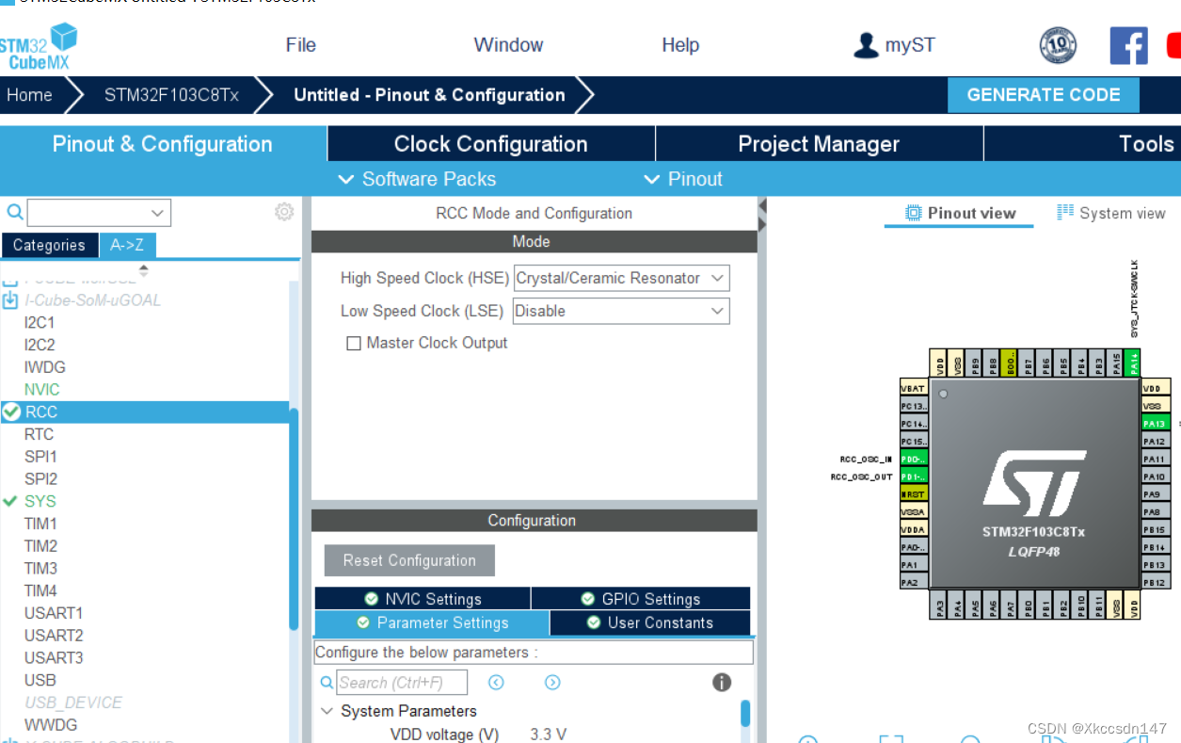The image size is (1181, 743).
Task: Open High Speed Clock (HSE) dropdown
Action: (x=621, y=278)
